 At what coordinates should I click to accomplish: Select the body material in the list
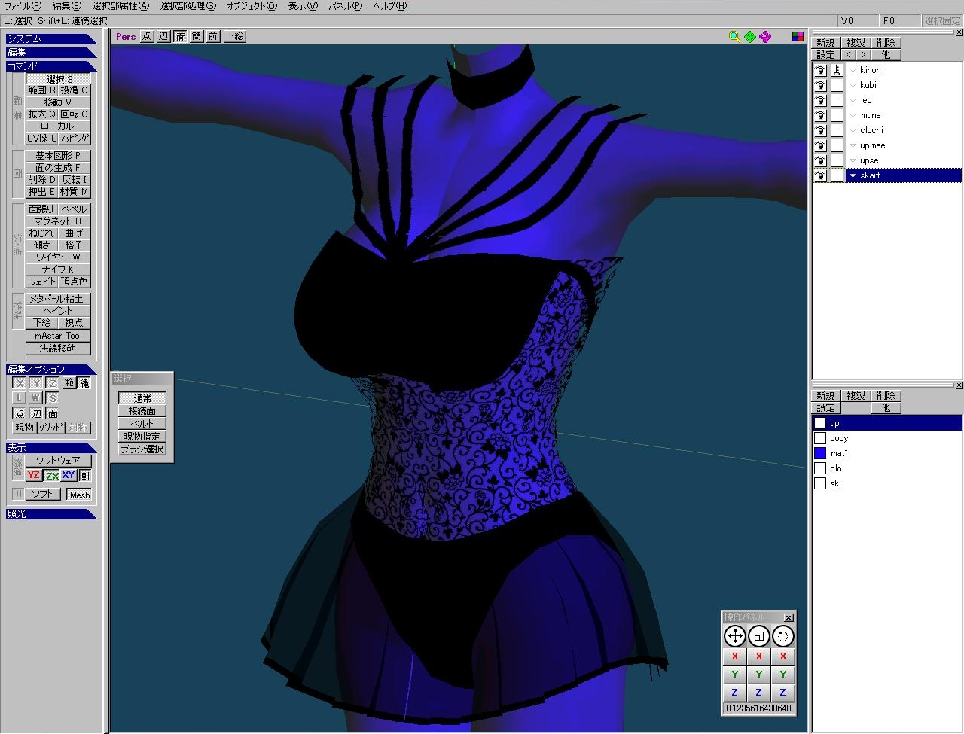point(839,438)
